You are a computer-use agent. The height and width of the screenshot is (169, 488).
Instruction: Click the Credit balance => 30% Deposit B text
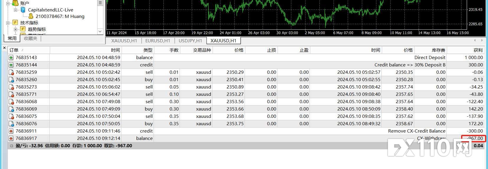[410, 65]
